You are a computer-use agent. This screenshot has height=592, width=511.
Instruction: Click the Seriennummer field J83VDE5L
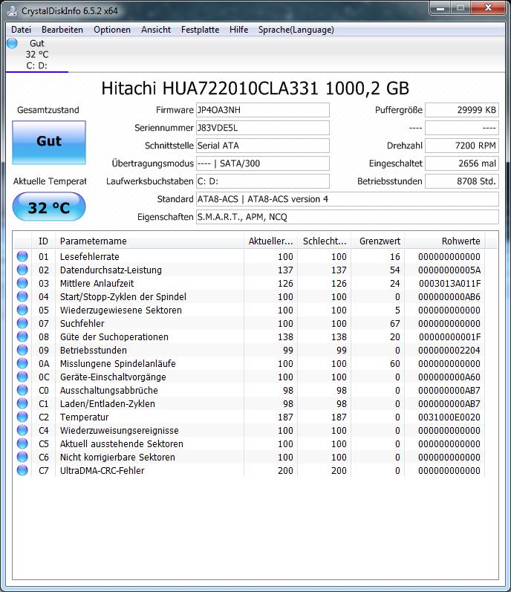pos(263,128)
